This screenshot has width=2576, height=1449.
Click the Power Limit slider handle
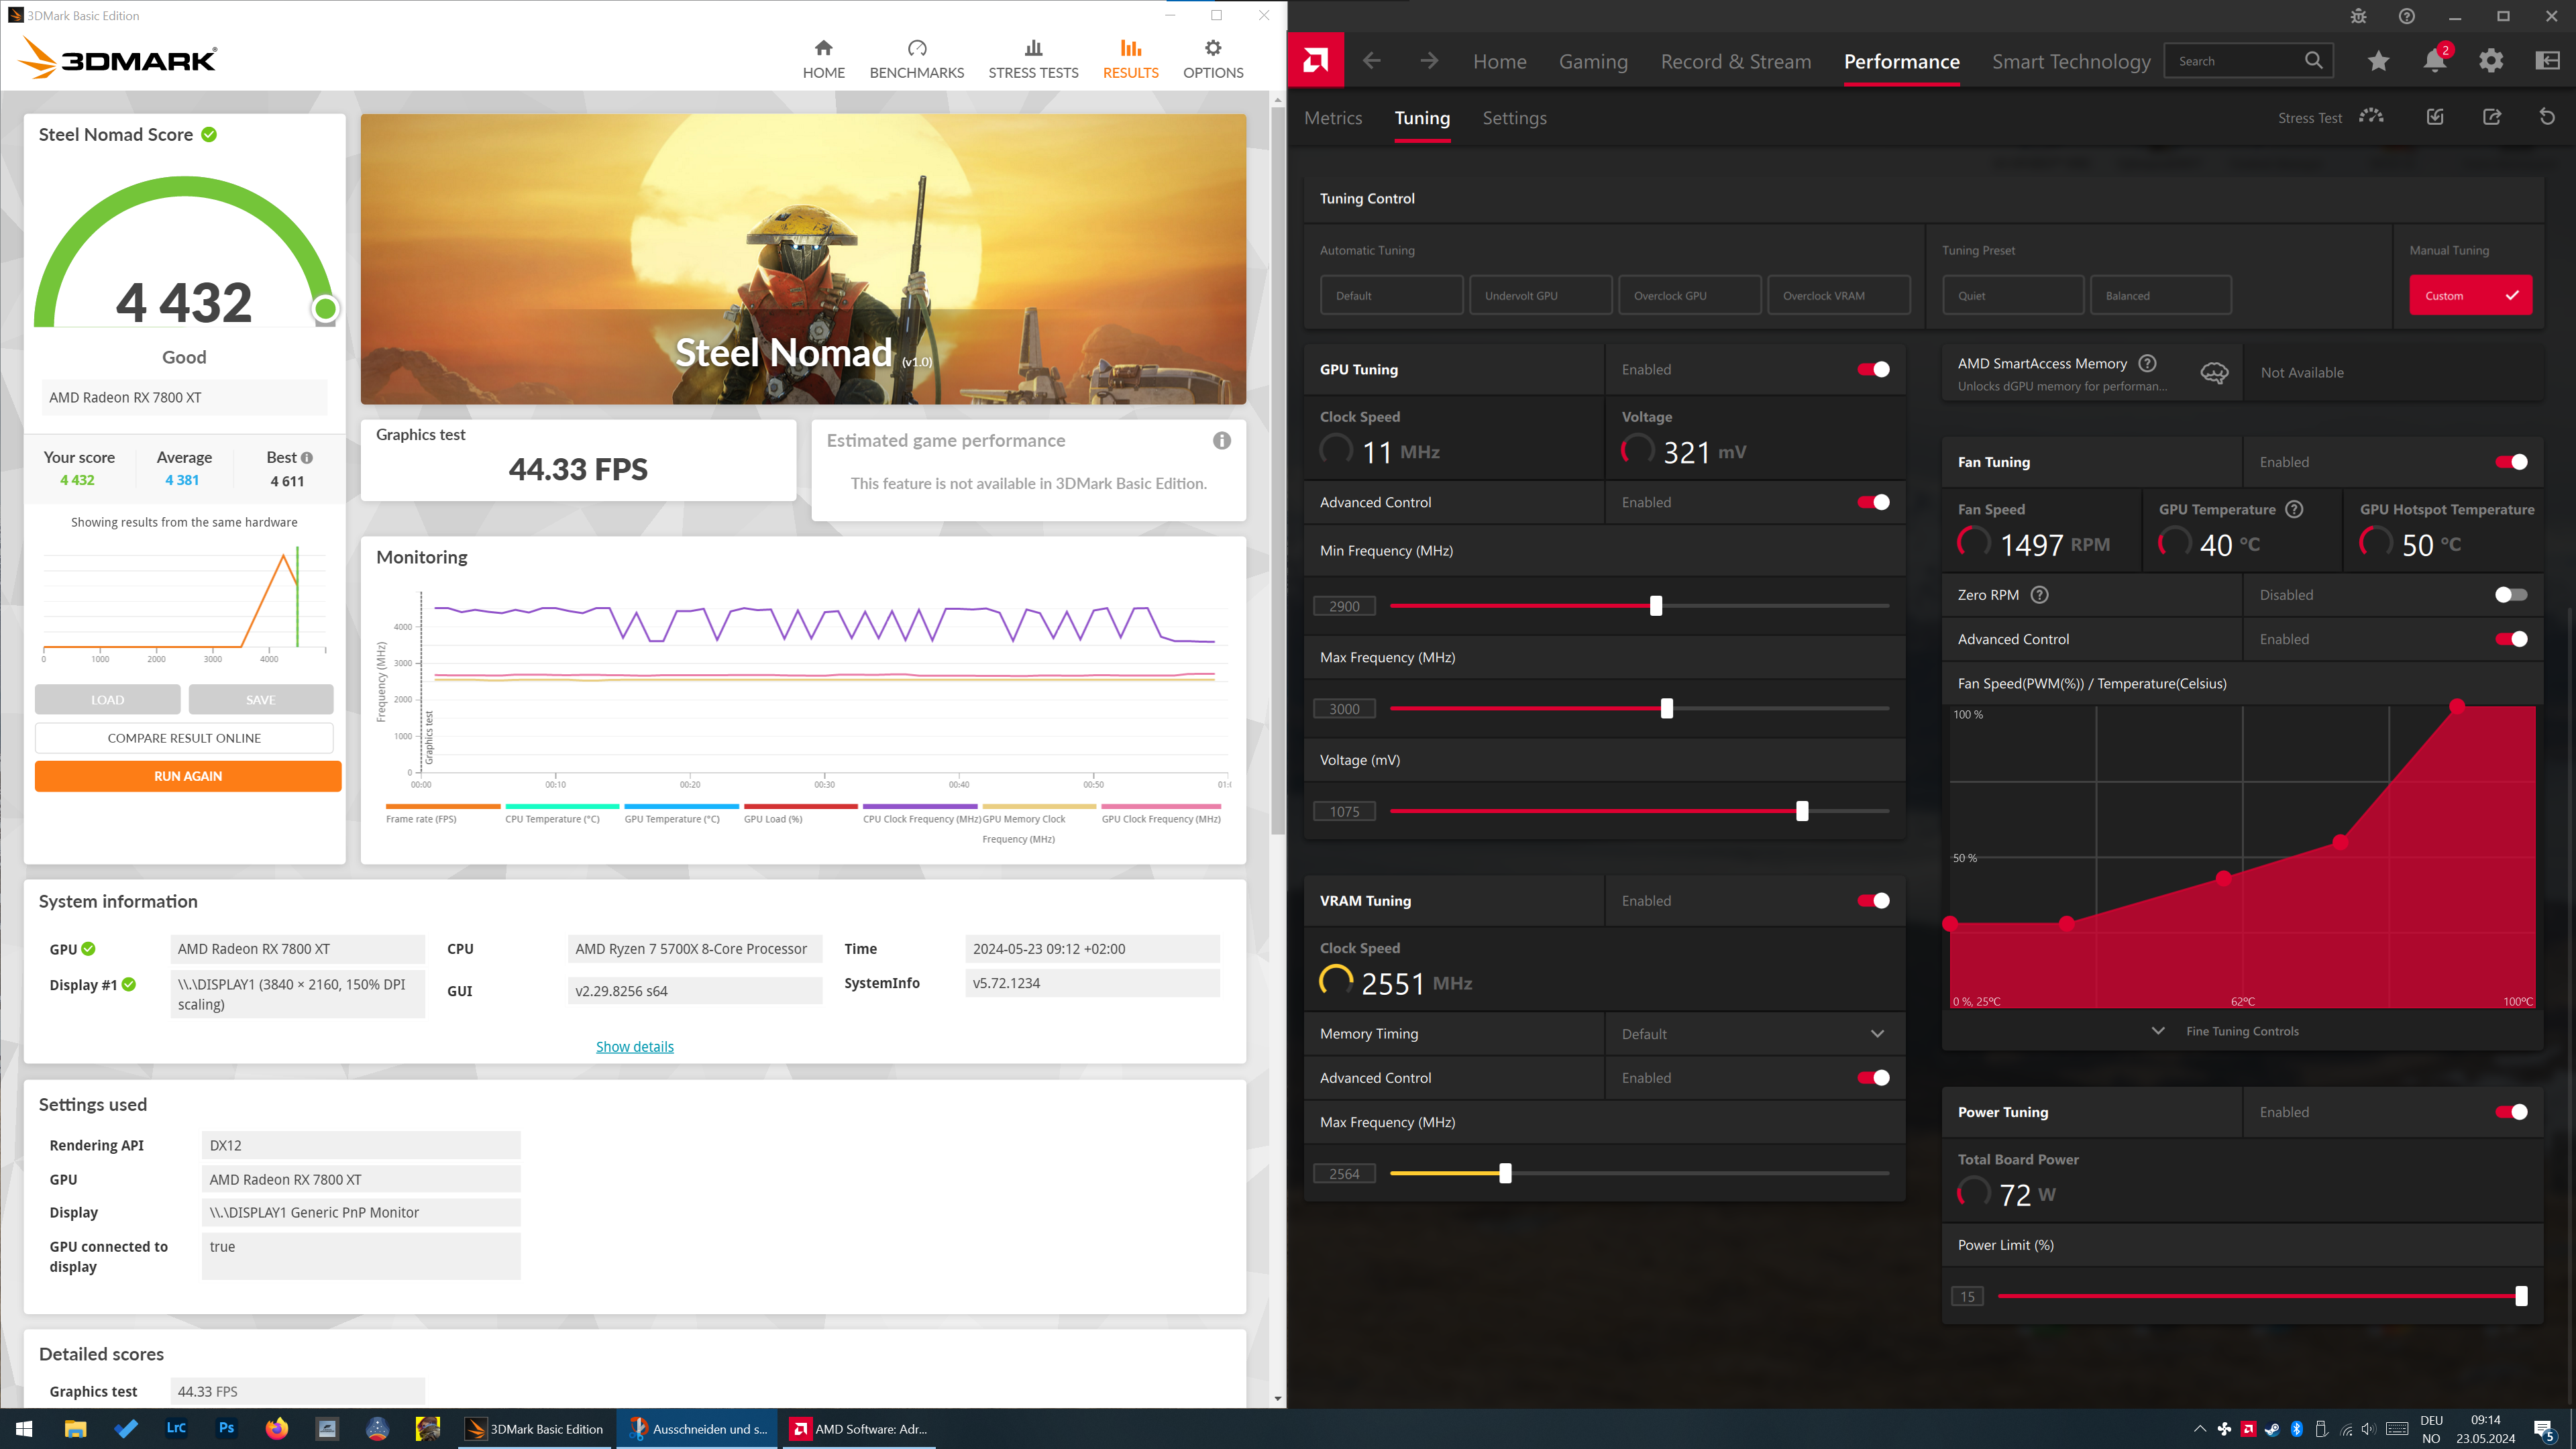[2521, 1296]
